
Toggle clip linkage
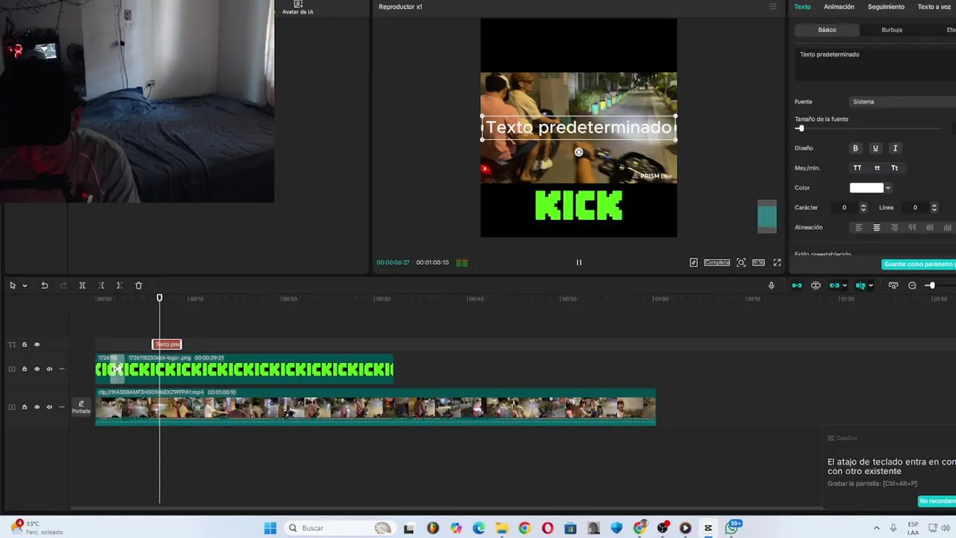click(834, 285)
